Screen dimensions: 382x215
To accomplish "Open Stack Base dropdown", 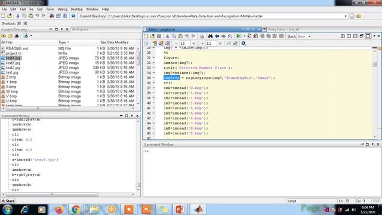I will click(309, 36).
